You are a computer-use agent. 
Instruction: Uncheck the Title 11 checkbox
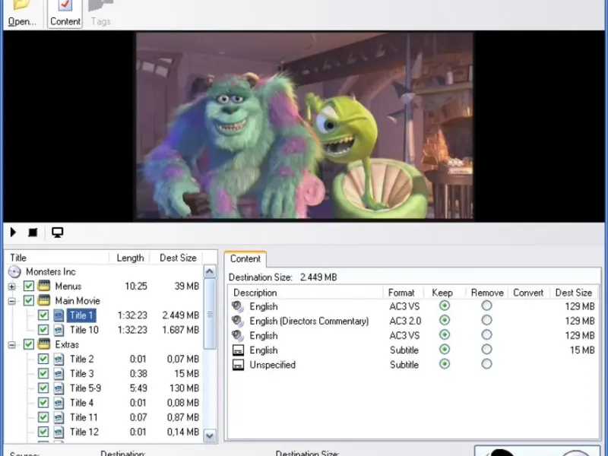(x=43, y=417)
